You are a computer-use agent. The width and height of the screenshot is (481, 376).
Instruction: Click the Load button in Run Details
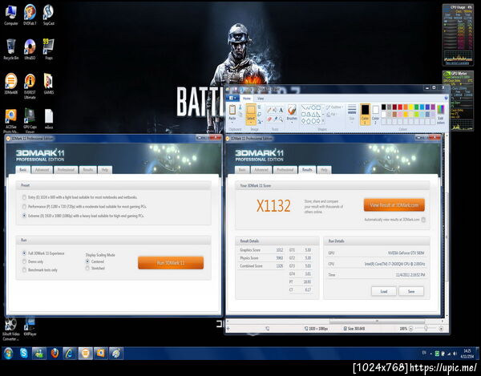[x=384, y=291]
